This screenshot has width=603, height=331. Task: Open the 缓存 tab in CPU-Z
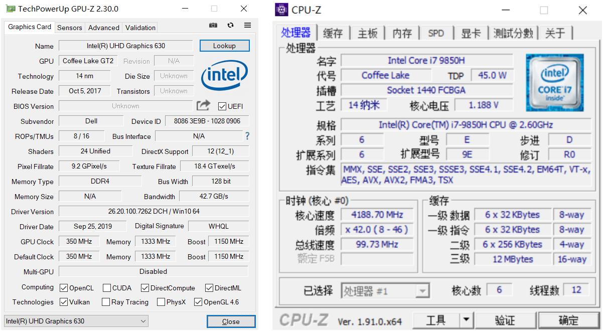(x=333, y=33)
